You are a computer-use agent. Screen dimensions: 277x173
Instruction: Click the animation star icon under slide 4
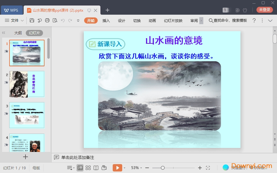[x=6, y=145]
